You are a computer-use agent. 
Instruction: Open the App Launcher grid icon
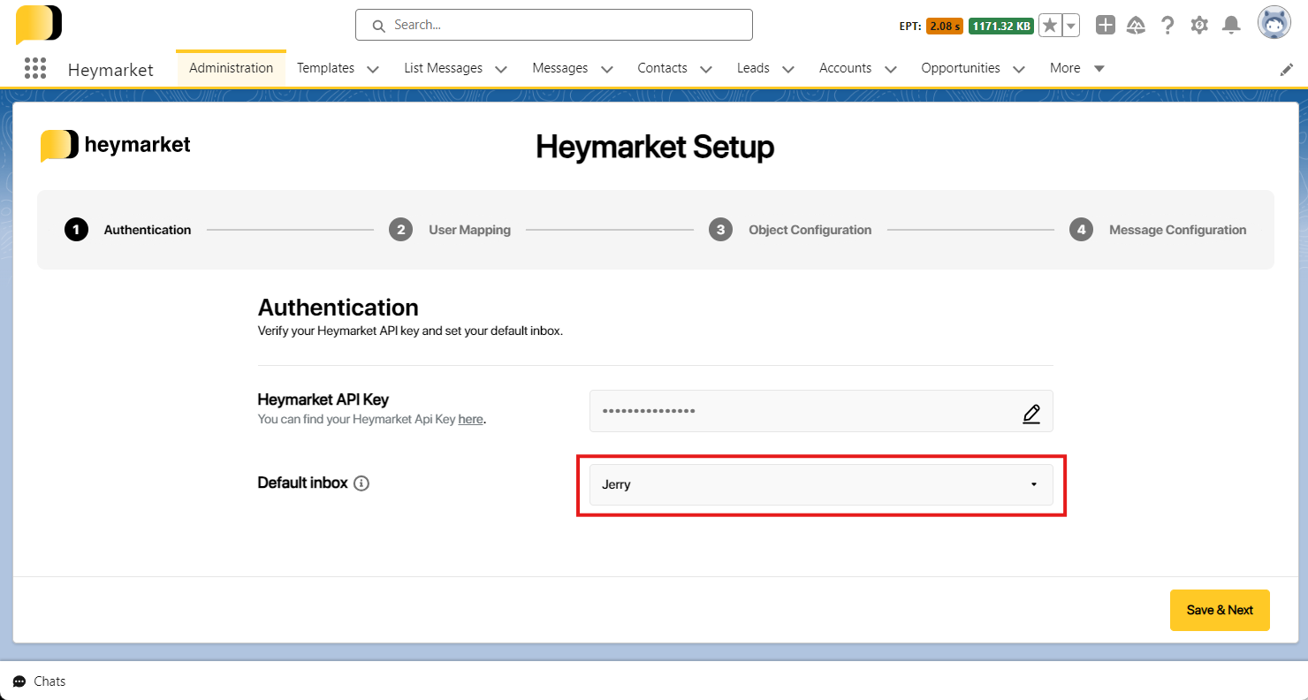coord(35,68)
